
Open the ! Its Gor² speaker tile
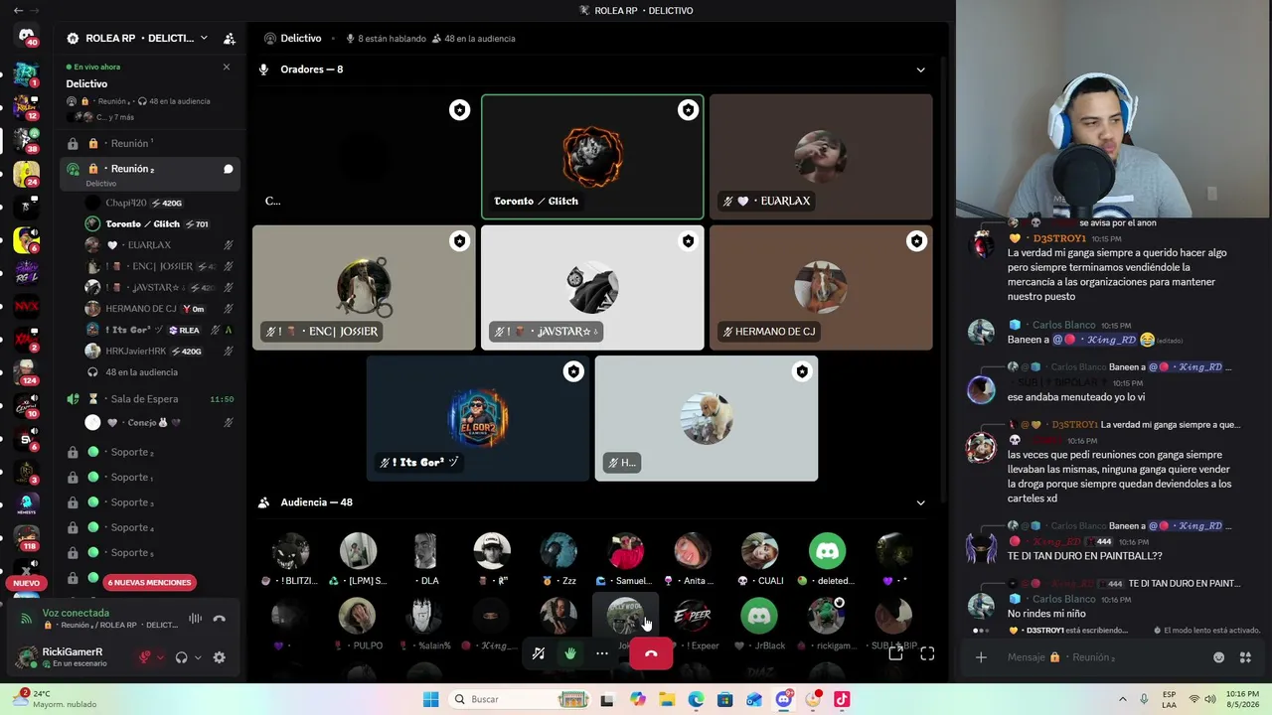pos(478,418)
